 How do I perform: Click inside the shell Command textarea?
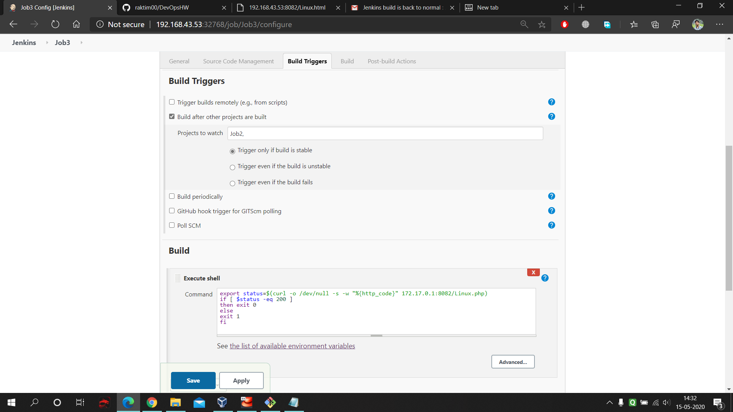[x=376, y=311]
